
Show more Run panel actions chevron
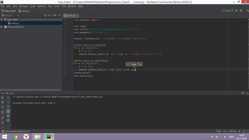point(3,127)
